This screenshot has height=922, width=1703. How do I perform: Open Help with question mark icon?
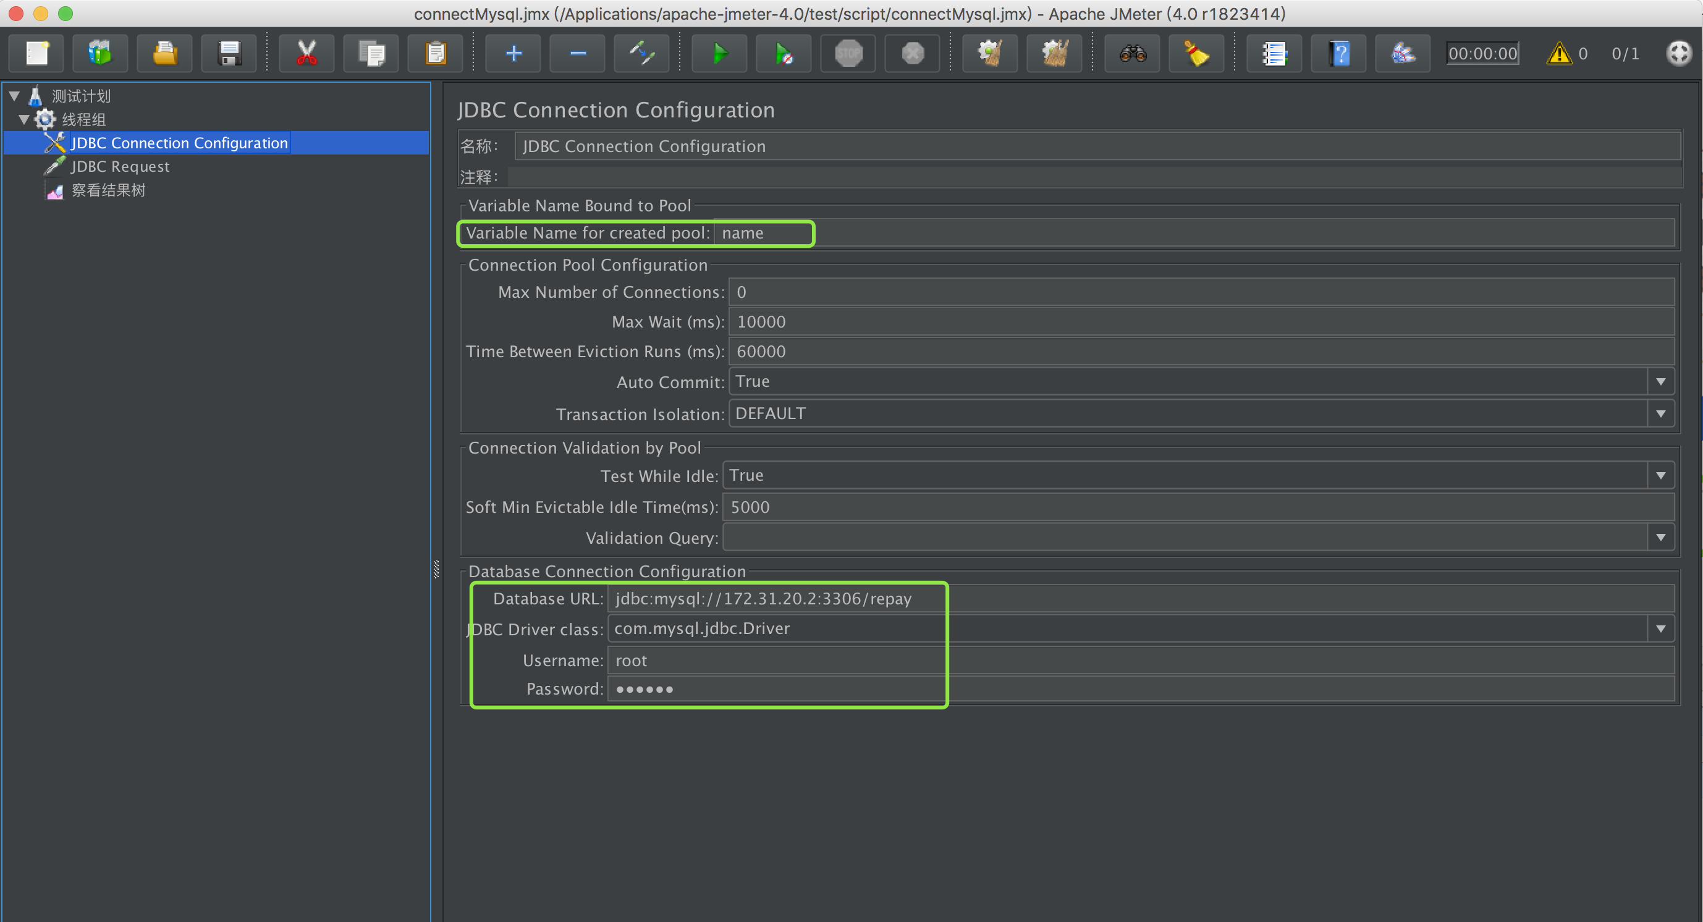point(1338,53)
